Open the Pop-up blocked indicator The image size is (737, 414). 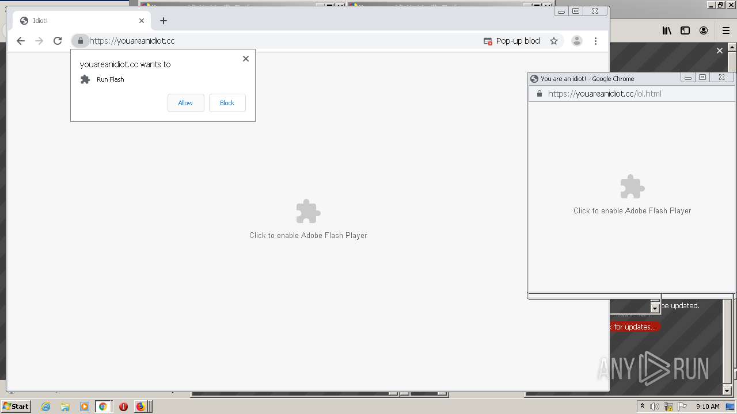coord(512,41)
